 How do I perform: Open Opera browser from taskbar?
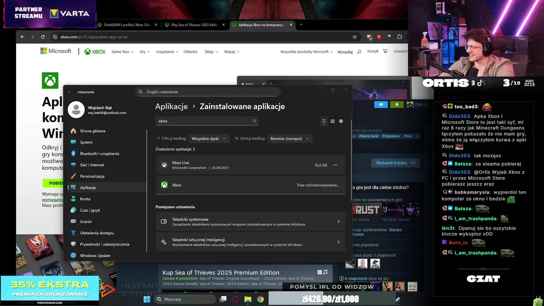tap(235, 299)
